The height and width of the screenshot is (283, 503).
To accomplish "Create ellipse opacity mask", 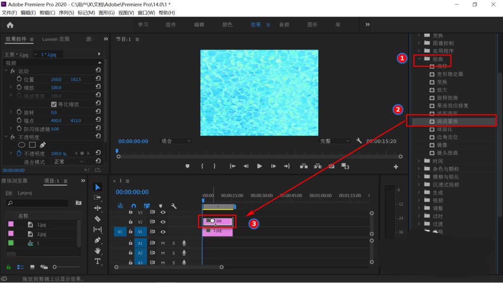I will [x=22, y=145].
